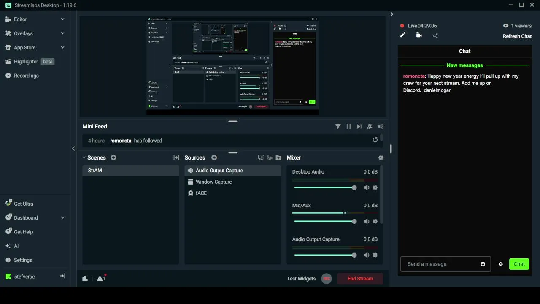This screenshot has width=540, height=304.
Task: Click the stefverse account name
Action: coord(24,277)
